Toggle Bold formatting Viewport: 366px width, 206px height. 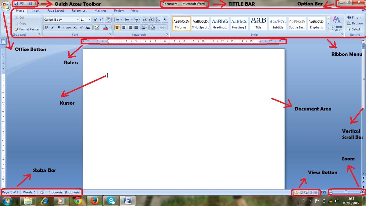[46, 27]
